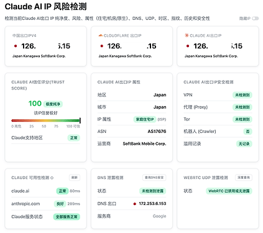The height and width of the screenshot is (233, 263).
Task: Click the 未检测到 badge in VPN row
Action: (242, 95)
